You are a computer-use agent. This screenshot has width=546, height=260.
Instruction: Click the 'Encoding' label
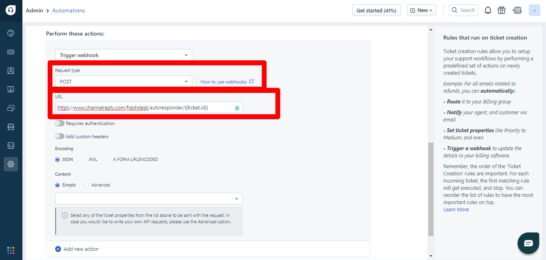64,149
